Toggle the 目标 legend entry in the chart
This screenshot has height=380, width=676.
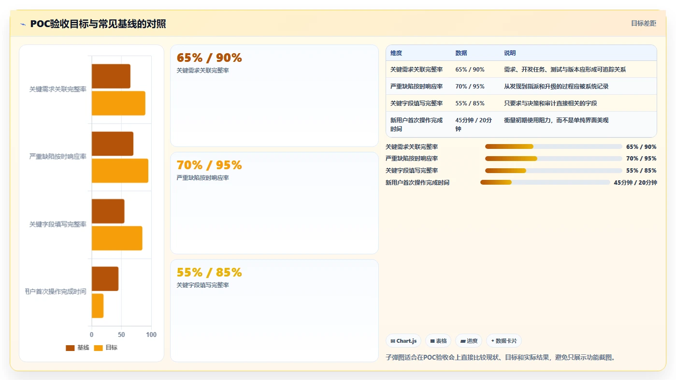click(x=105, y=348)
